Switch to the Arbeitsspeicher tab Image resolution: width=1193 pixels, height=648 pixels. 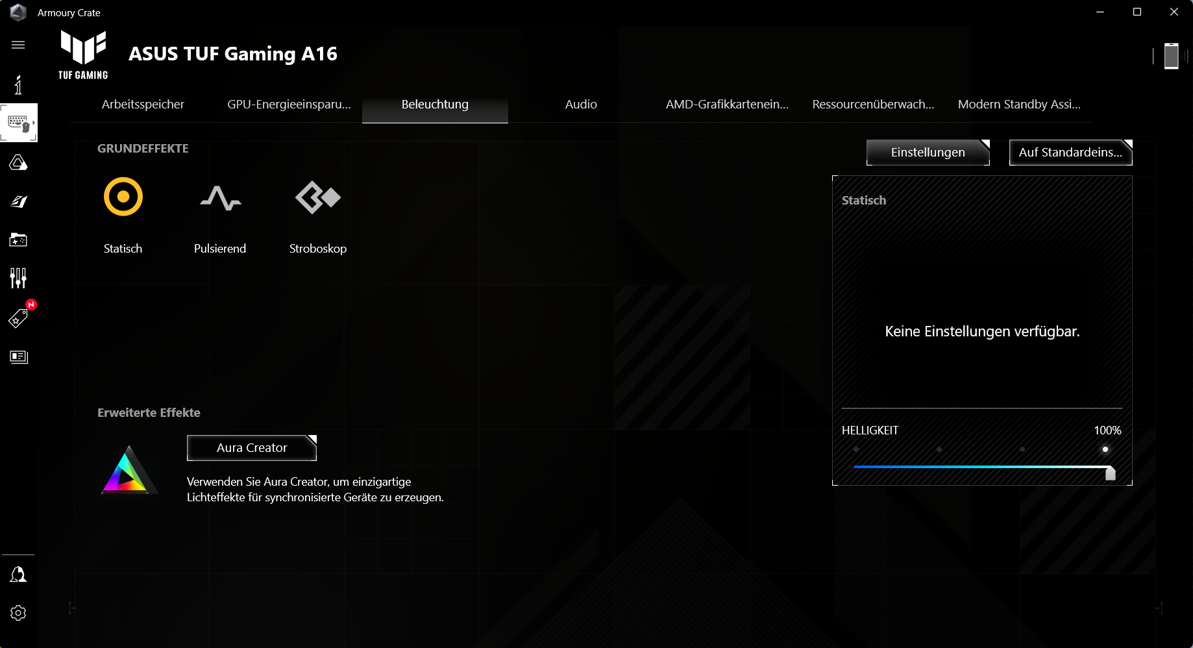coord(143,105)
